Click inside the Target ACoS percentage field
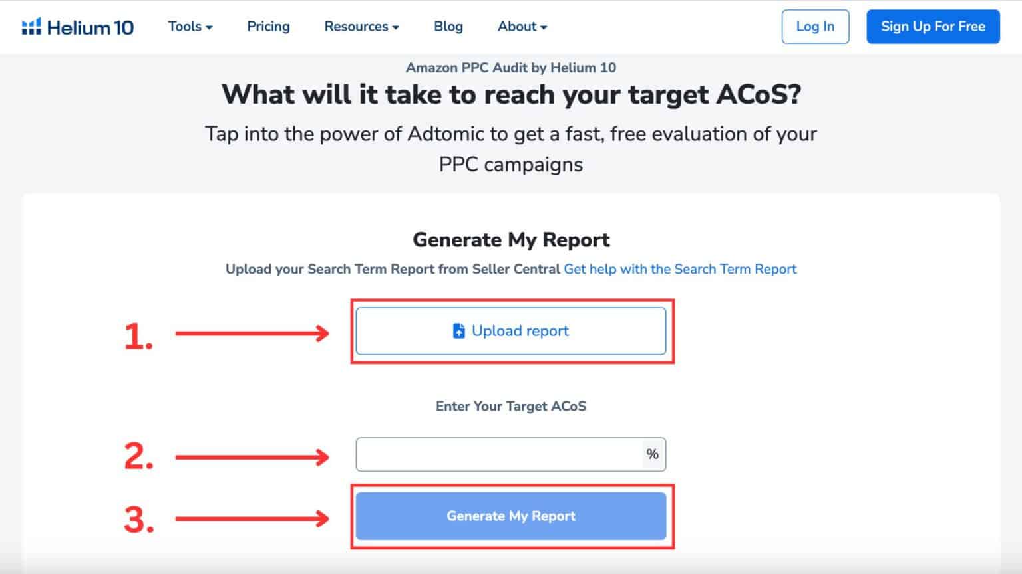This screenshot has height=574, width=1022. (x=492, y=454)
